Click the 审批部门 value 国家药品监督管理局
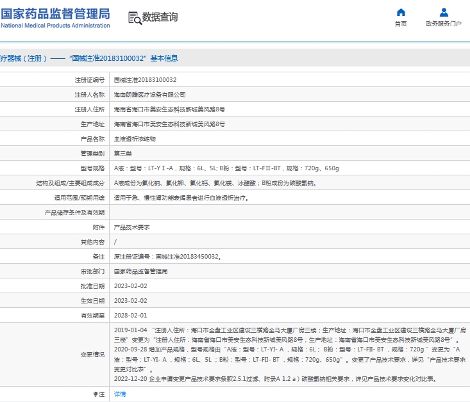470x402 pixels. click(x=140, y=271)
